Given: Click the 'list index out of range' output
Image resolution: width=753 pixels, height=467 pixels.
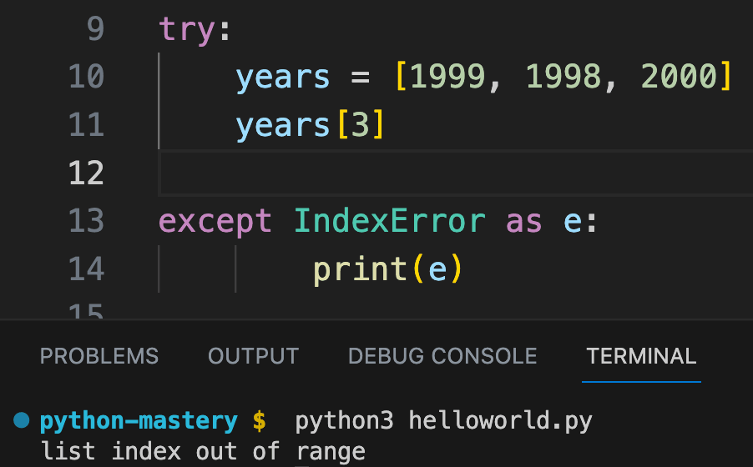Looking at the screenshot, I should click(203, 451).
